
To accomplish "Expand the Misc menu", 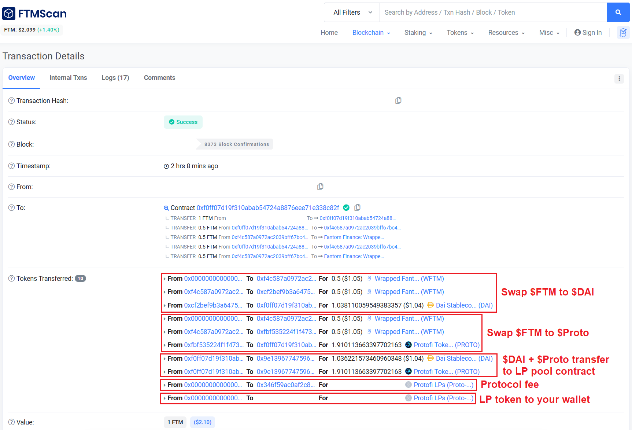I will click(x=549, y=33).
